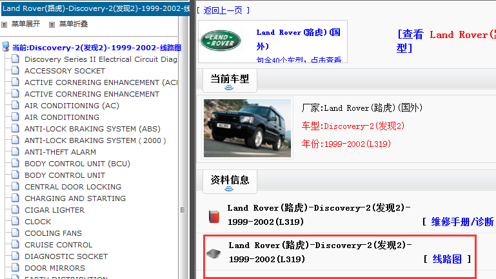Click the title bar Land Rover(路虎)-Discovery-2
Image resolution: width=496 pixels, height=279 pixels.
tap(95, 8)
